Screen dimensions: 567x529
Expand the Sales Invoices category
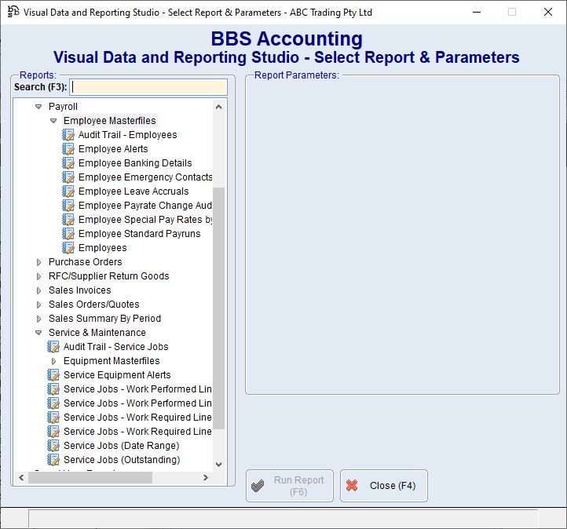pos(38,290)
